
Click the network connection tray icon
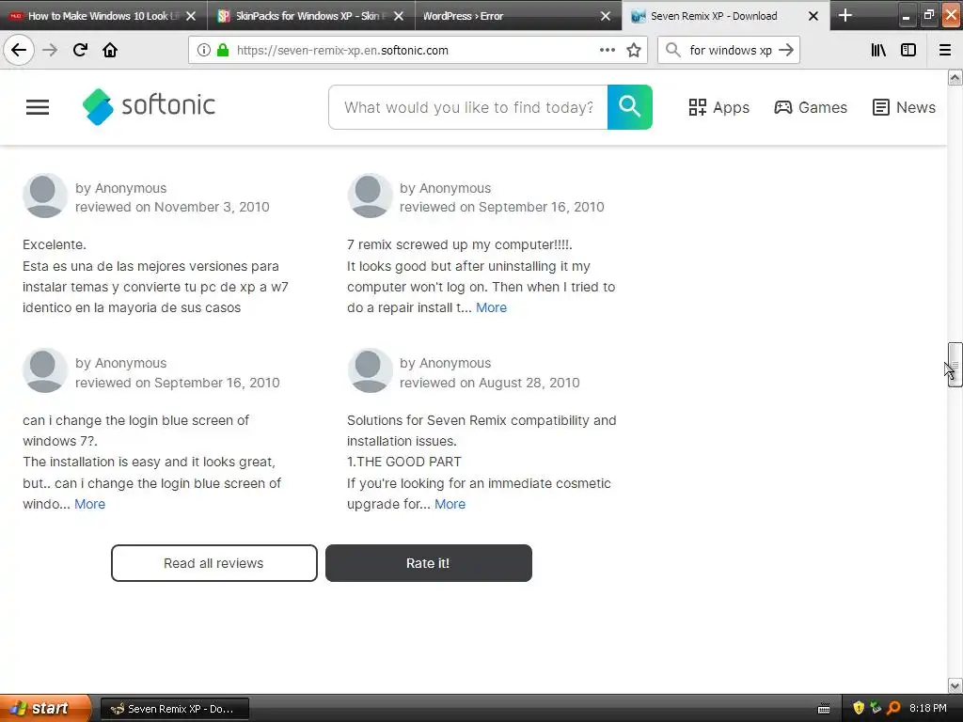[876, 708]
